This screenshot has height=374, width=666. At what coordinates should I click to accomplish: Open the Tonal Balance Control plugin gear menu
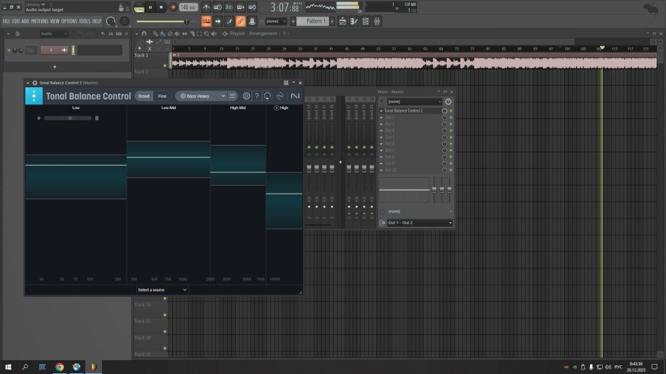point(35,83)
